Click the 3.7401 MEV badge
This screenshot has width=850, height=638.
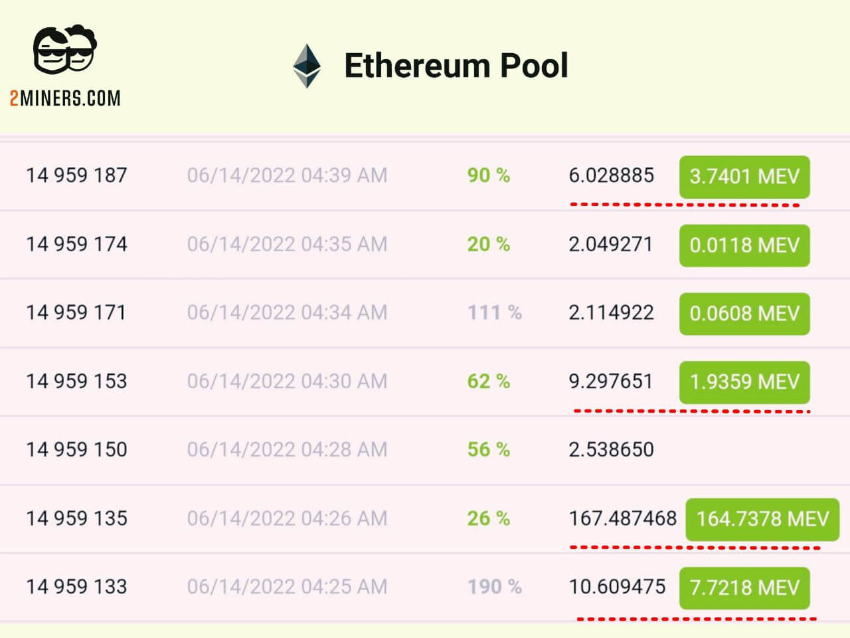pos(744,176)
